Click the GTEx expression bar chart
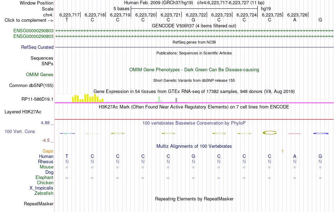 coord(121,98)
